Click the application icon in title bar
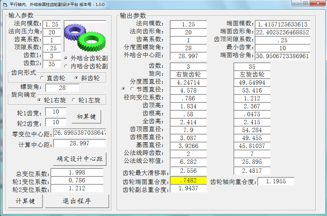The height and width of the screenshot is (216, 327). coord(5,4)
